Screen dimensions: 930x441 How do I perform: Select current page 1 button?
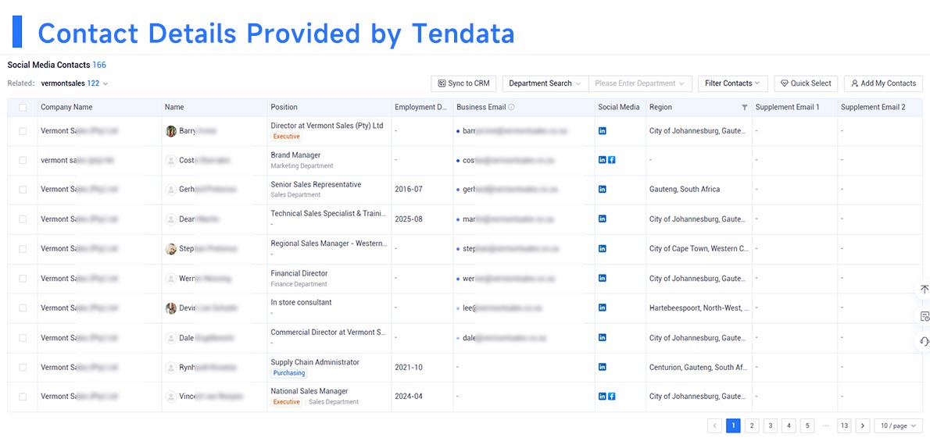click(x=733, y=425)
